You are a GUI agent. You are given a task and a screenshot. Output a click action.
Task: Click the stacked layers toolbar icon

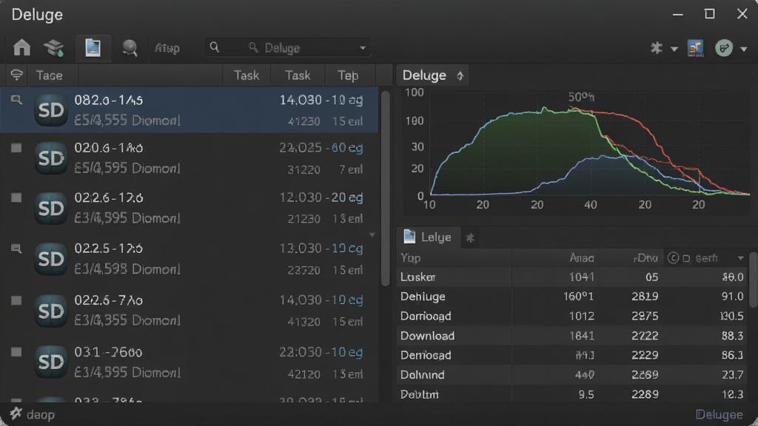pyautogui.click(x=53, y=48)
